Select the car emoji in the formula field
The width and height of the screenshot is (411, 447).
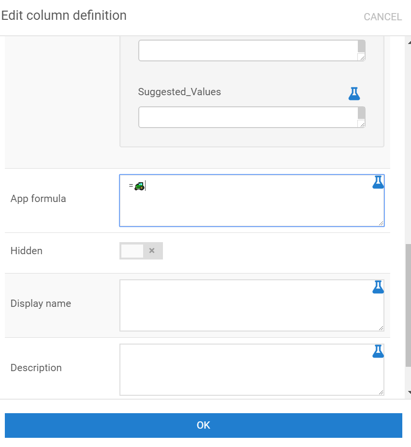tap(138, 186)
